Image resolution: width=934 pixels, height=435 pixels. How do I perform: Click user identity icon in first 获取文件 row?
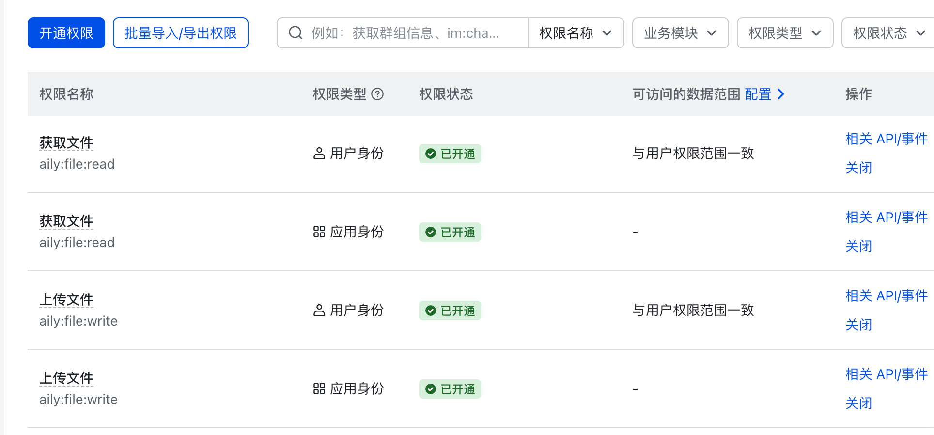pyautogui.click(x=319, y=154)
